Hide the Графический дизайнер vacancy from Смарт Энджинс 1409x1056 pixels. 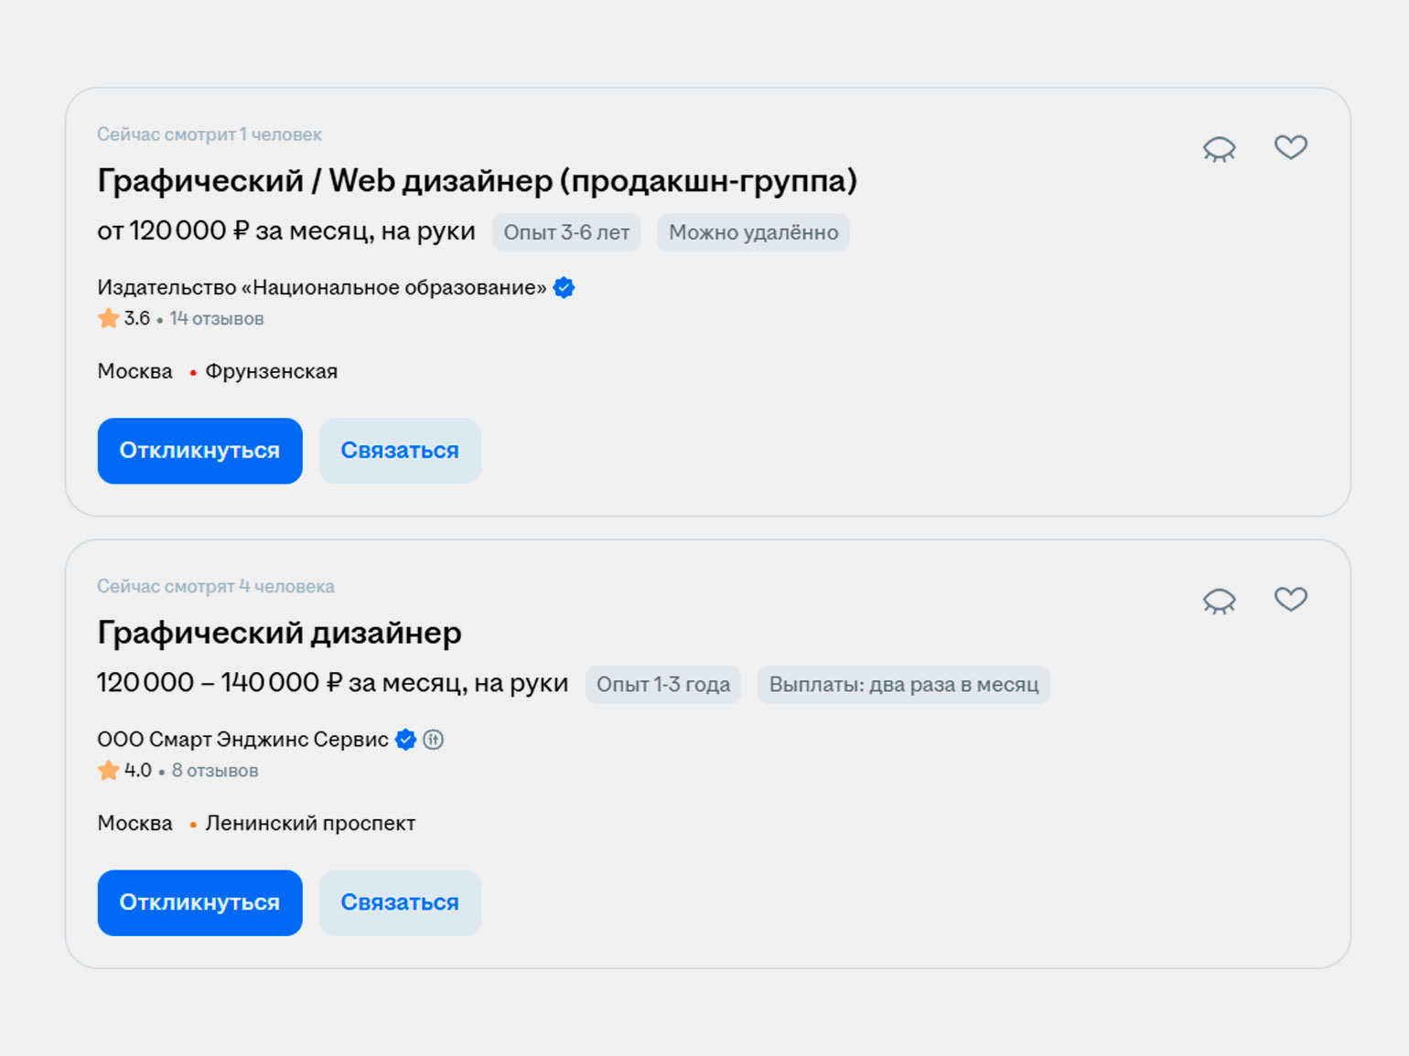click(1219, 600)
